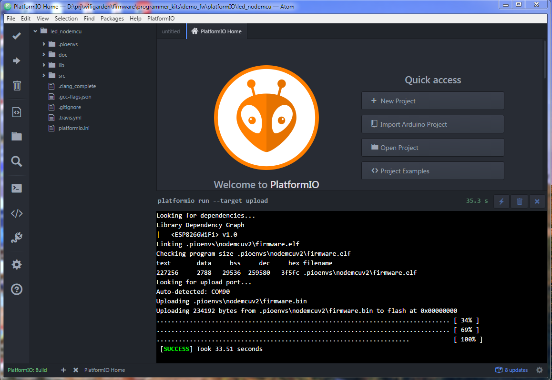This screenshot has height=380, width=552.
Task: Click PlatformIO Home label in status bar
Action: (x=104, y=370)
